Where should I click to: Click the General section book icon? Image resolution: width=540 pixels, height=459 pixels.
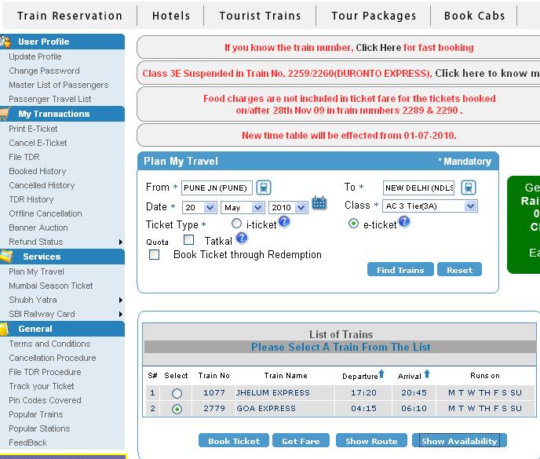pos(5,329)
